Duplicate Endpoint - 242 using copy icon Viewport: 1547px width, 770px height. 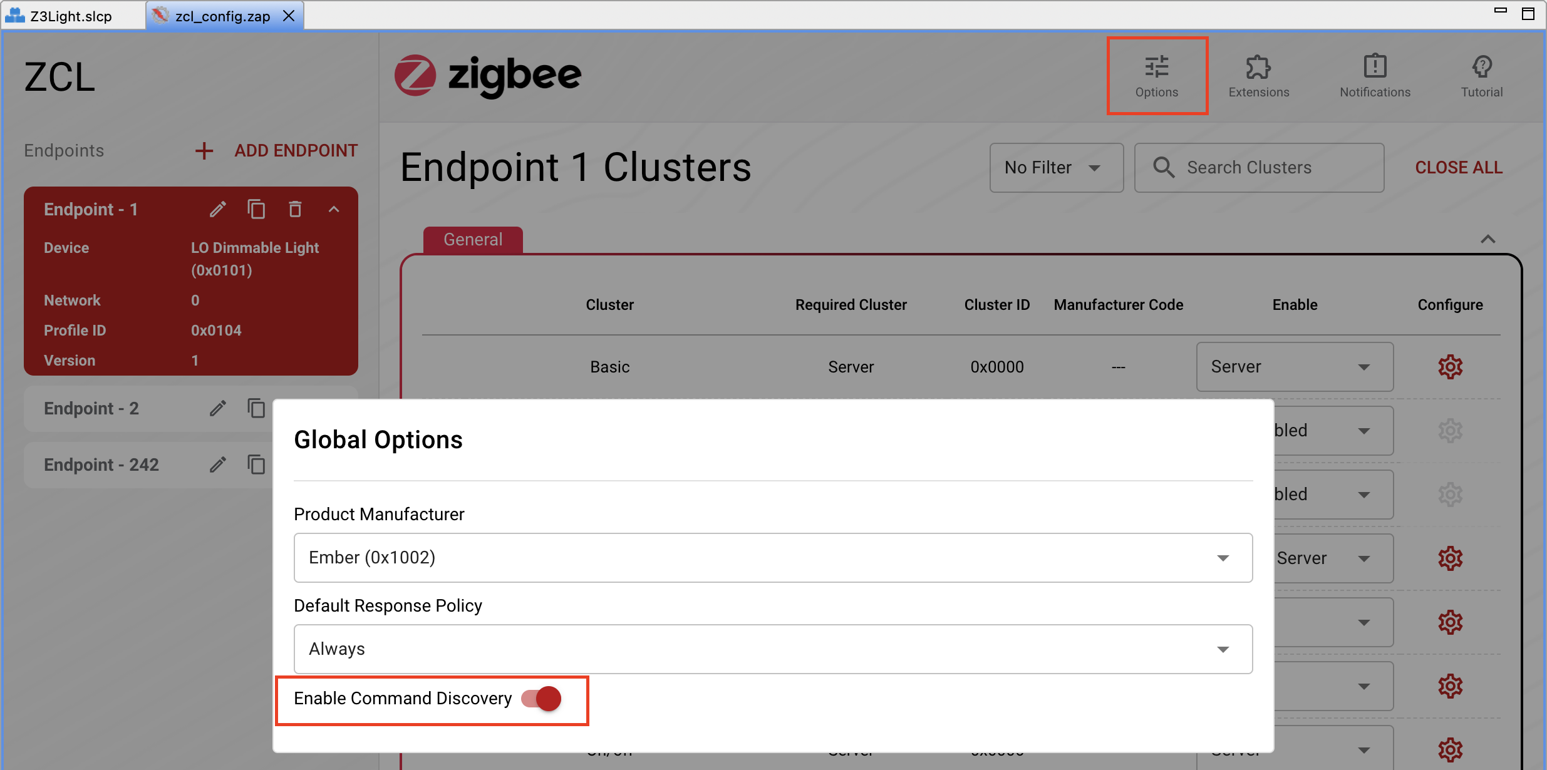pyautogui.click(x=256, y=465)
